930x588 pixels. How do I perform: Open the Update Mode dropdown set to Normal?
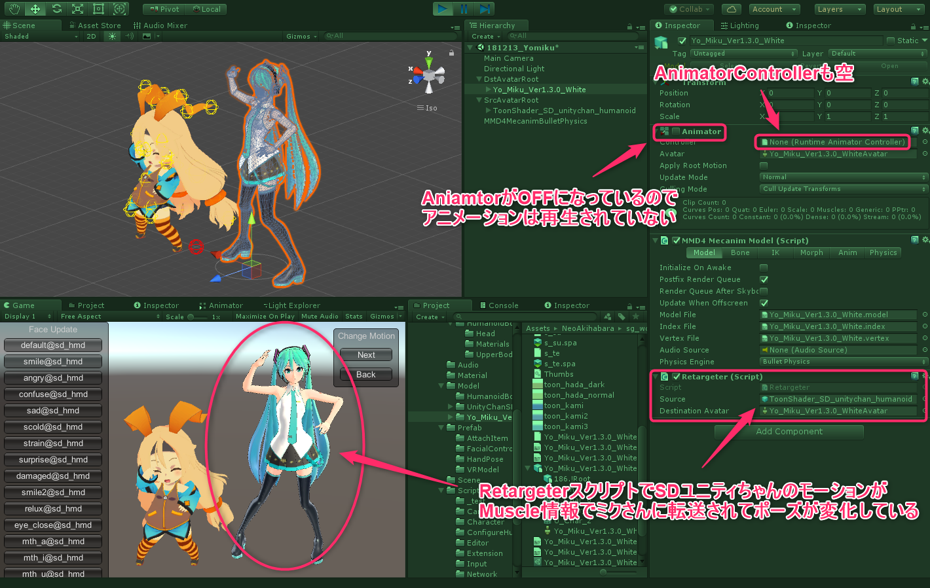(x=842, y=177)
